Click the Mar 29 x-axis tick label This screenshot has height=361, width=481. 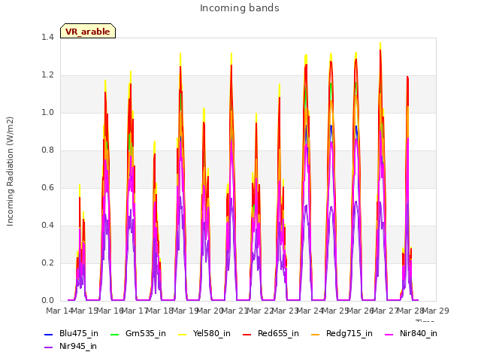coord(436,311)
